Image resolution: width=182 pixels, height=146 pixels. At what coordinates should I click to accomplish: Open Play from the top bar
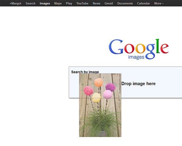pyautogui.click(x=69, y=3)
